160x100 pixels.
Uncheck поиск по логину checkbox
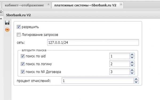23,64
